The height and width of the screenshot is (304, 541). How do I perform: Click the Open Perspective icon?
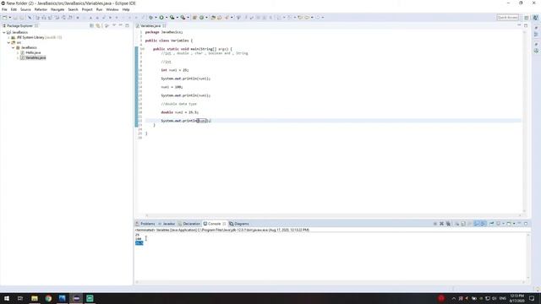pos(526,18)
